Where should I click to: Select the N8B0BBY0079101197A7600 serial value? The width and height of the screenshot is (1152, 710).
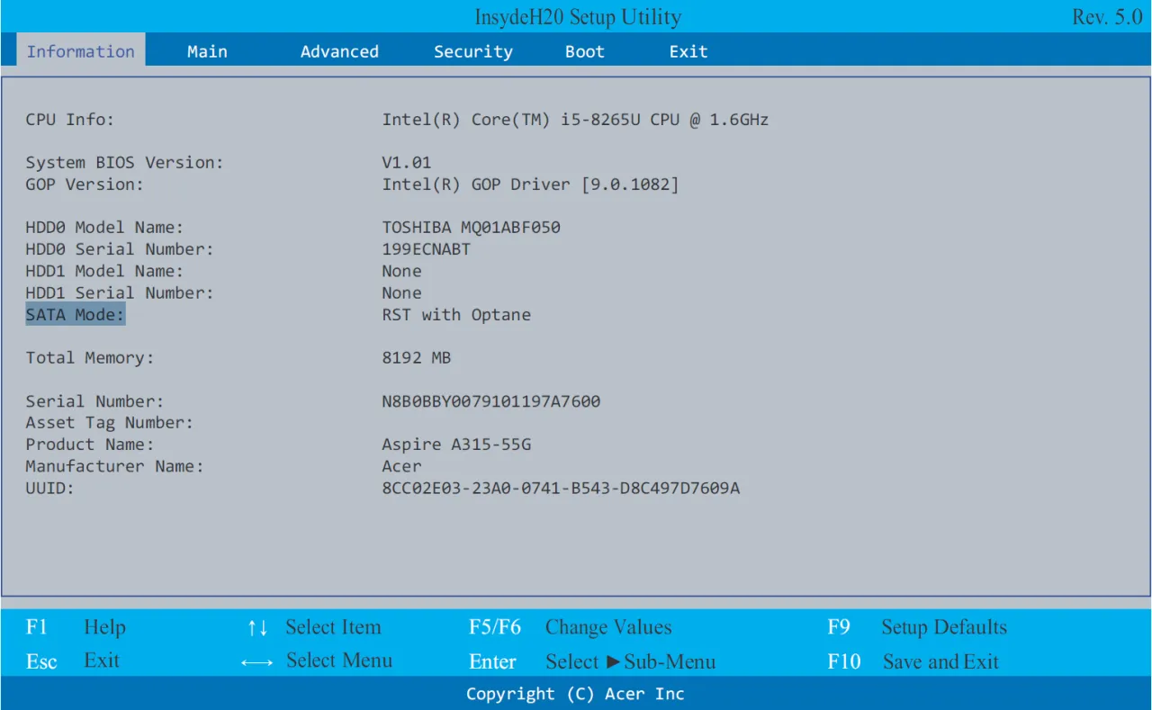(491, 401)
